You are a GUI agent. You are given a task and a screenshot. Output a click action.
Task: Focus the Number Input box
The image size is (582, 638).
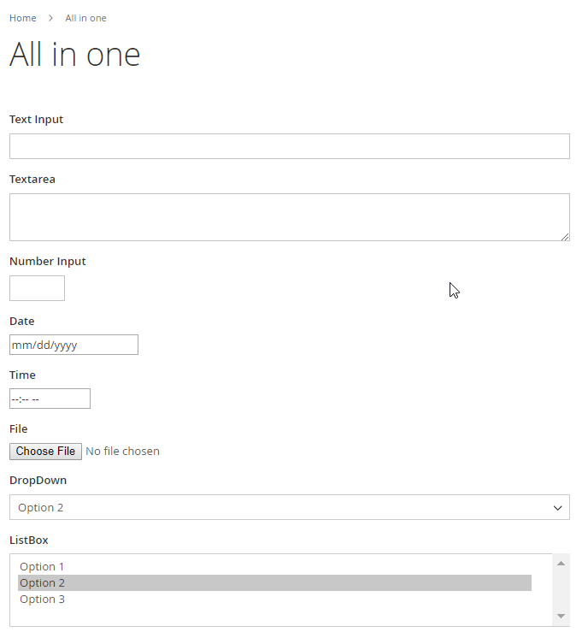coord(37,288)
